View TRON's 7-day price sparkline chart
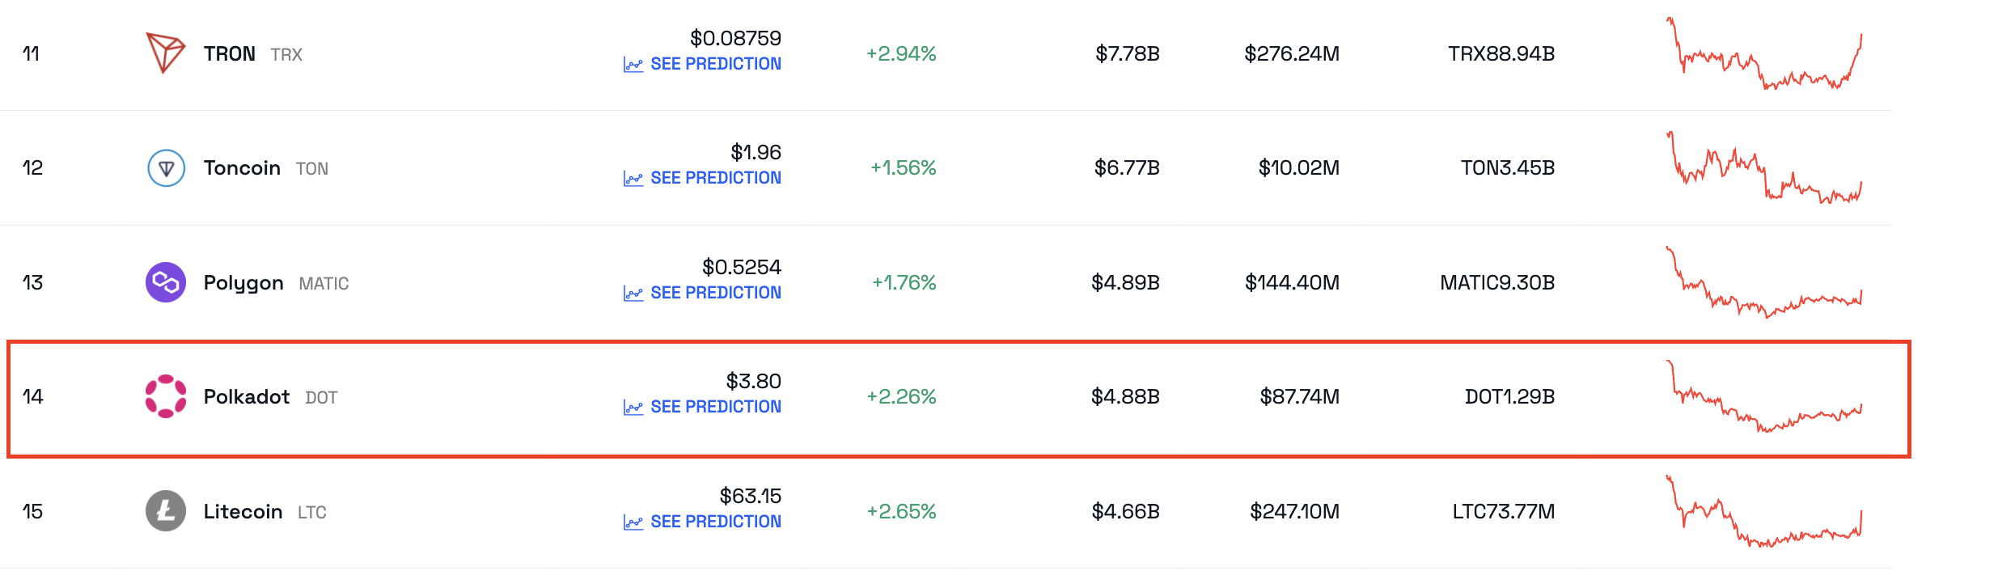This screenshot has width=1998, height=571. pos(1763,54)
